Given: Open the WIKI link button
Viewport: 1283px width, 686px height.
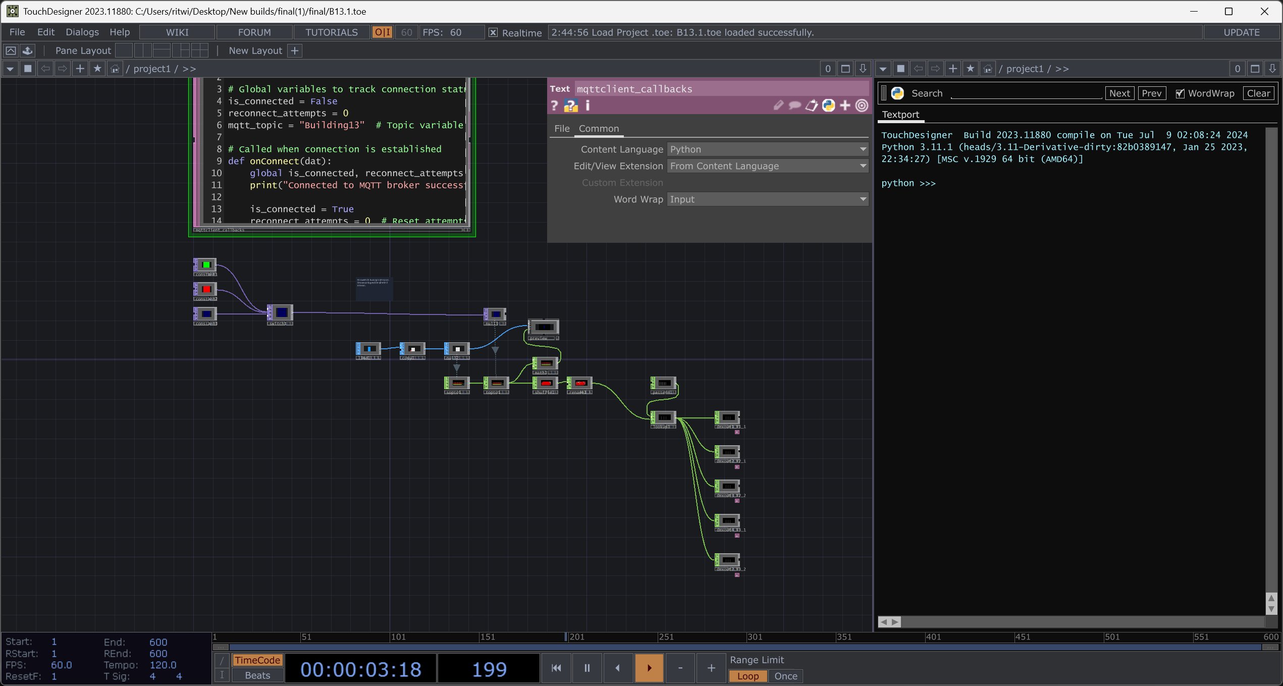Looking at the screenshot, I should point(177,32).
